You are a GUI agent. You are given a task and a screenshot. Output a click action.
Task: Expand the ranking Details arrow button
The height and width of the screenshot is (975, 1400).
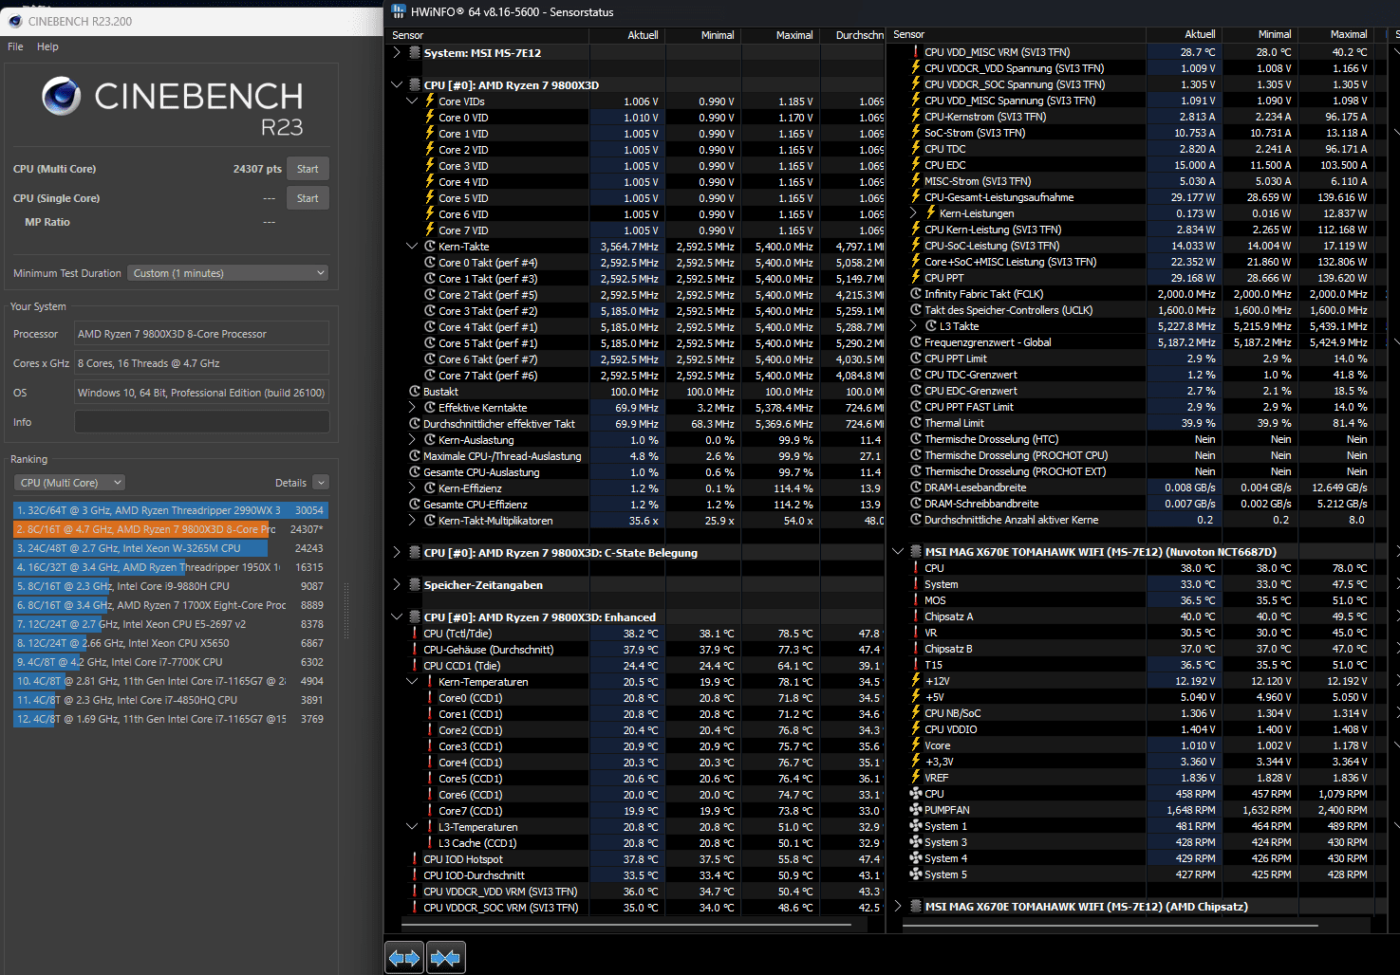[321, 483]
